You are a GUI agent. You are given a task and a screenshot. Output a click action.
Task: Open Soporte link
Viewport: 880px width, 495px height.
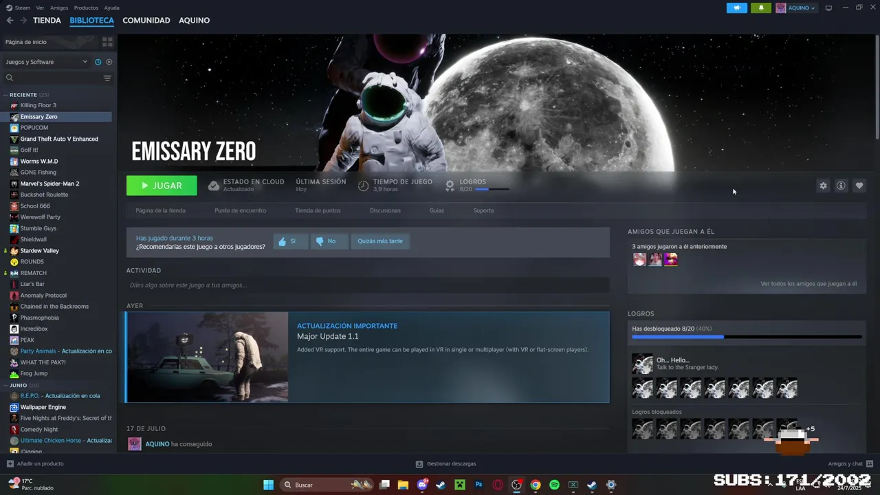483,210
